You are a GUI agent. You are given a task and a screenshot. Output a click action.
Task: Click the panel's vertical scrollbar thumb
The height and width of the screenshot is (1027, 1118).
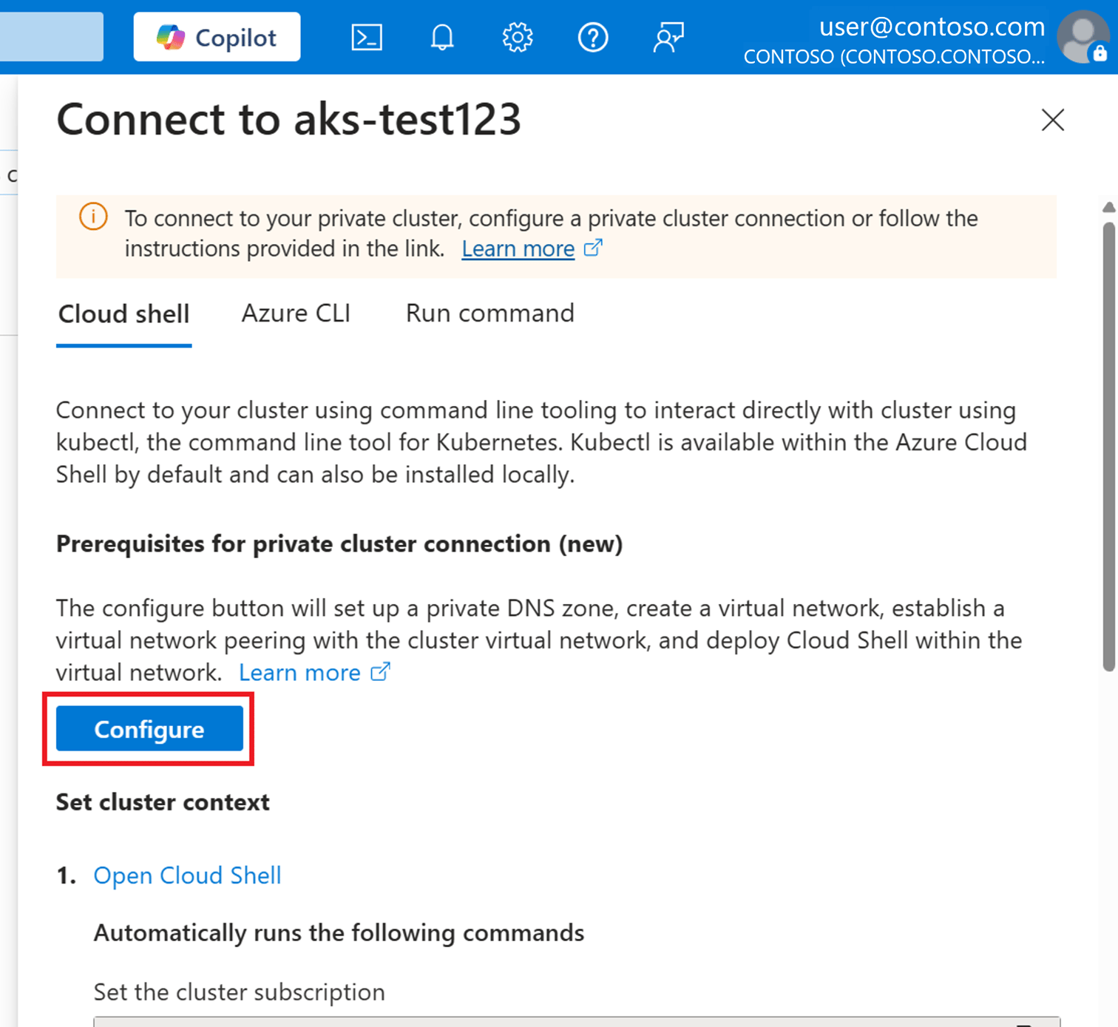pos(1108,447)
